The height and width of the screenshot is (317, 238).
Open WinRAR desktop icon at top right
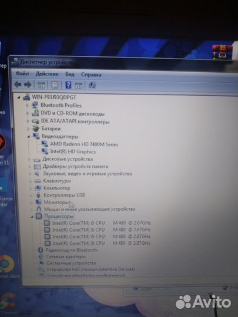[222, 52]
